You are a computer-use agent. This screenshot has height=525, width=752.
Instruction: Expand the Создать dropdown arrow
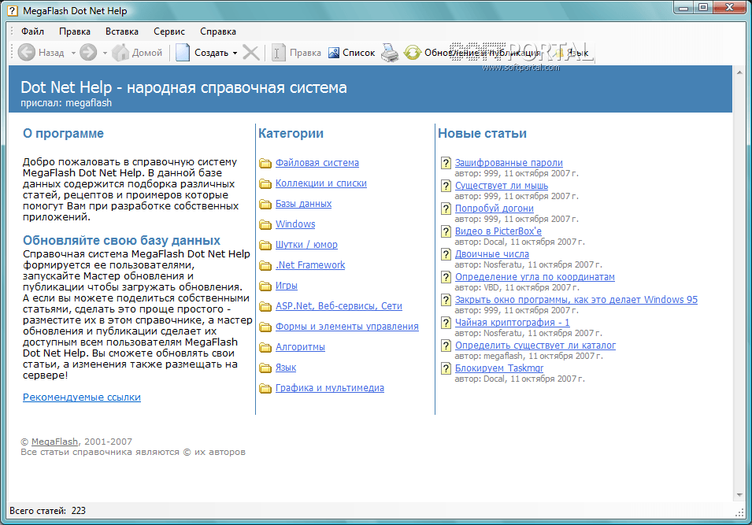coord(235,53)
